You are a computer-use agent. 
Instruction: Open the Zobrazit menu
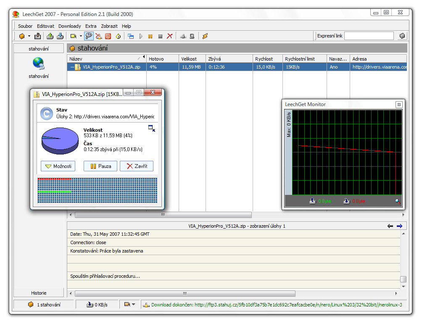pos(109,26)
